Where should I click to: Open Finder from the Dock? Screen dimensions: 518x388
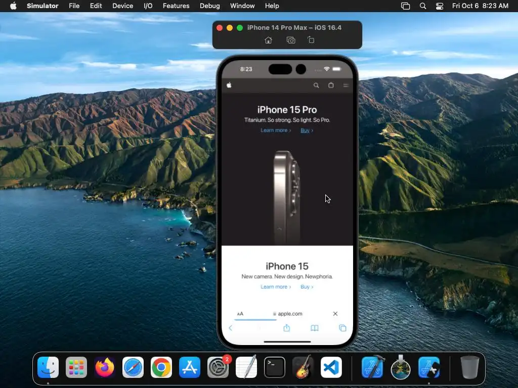click(48, 367)
